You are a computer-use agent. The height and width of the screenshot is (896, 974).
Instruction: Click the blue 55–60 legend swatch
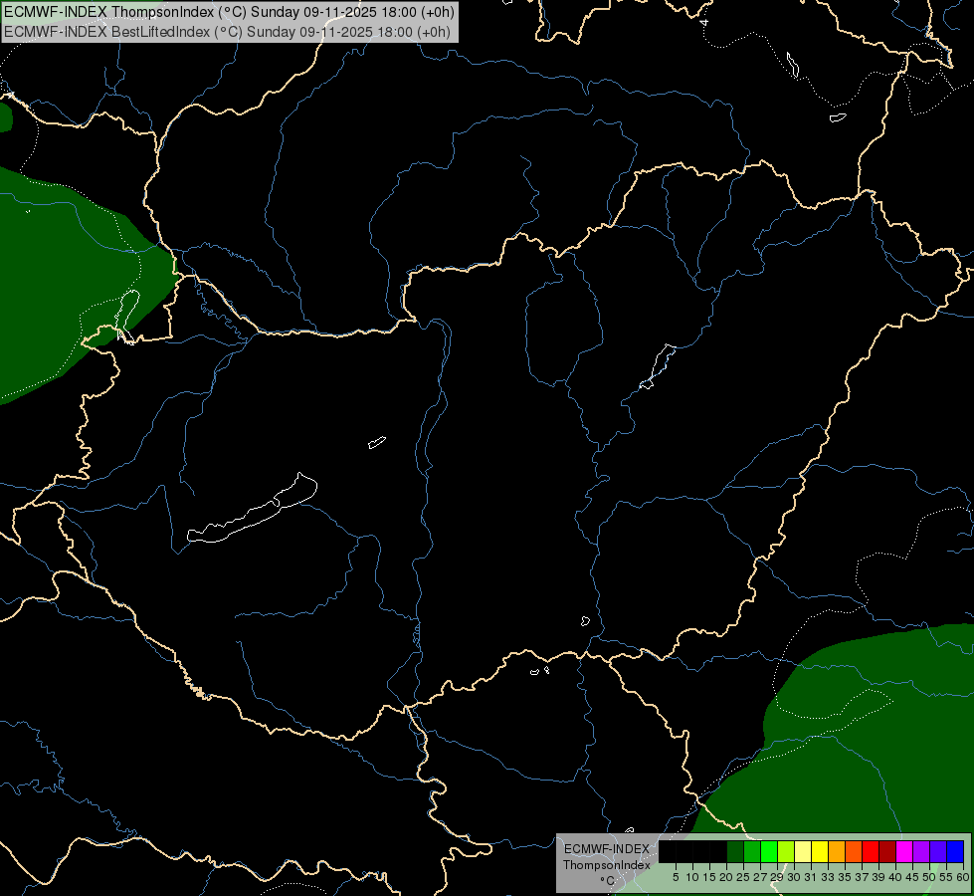tap(955, 851)
